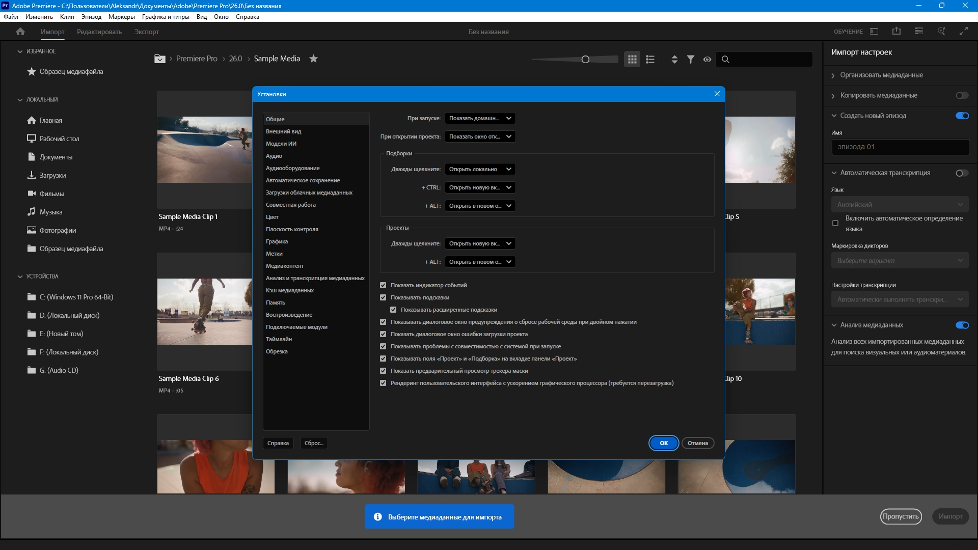The width and height of the screenshot is (978, 550).
Task: Add Sample Media to favorites star
Action: point(314,59)
